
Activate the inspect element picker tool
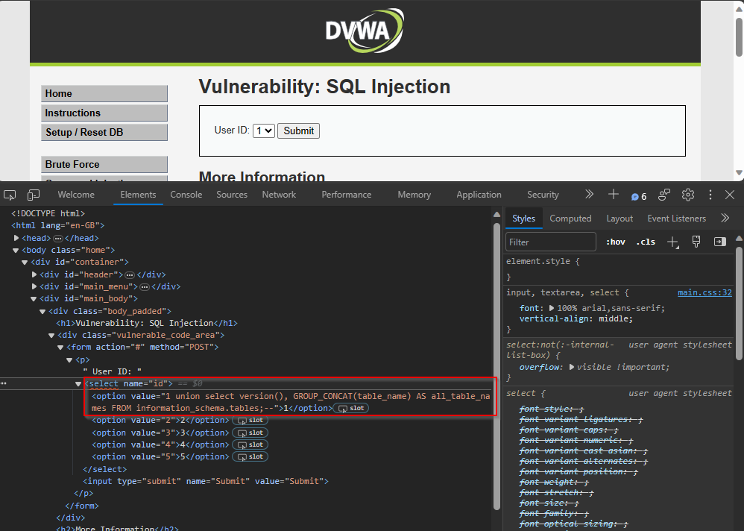[10, 195]
